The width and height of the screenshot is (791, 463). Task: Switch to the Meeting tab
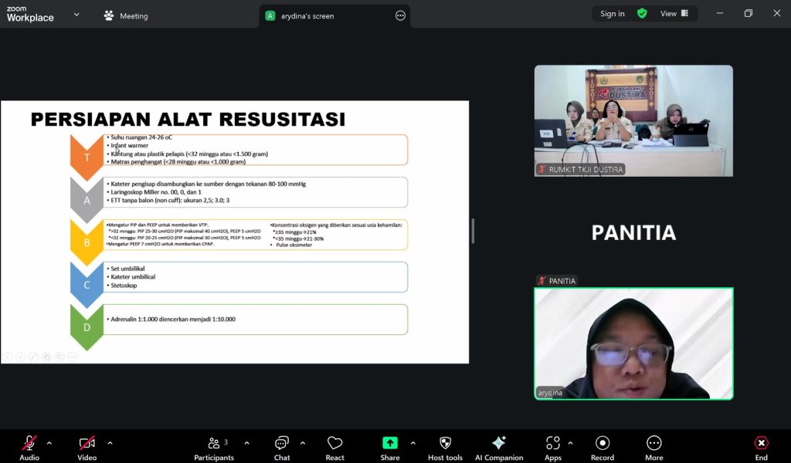125,15
